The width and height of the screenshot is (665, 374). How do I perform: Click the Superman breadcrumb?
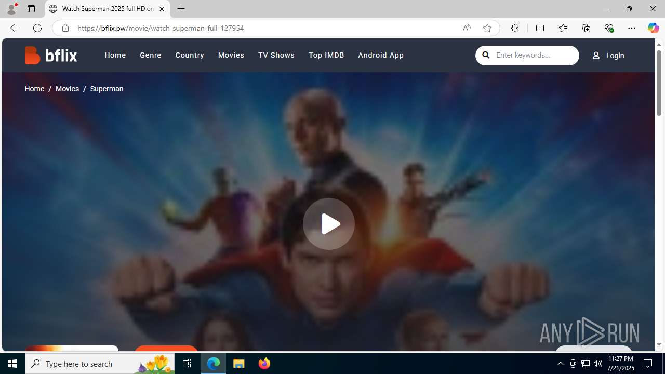pos(107,89)
